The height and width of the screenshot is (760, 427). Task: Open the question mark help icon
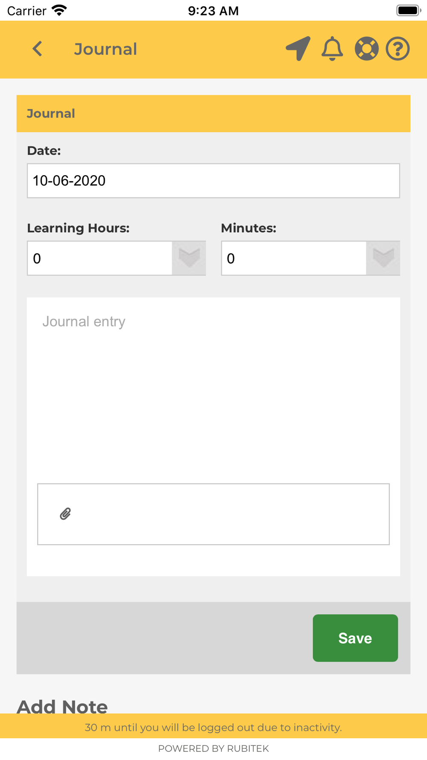point(398,49)
